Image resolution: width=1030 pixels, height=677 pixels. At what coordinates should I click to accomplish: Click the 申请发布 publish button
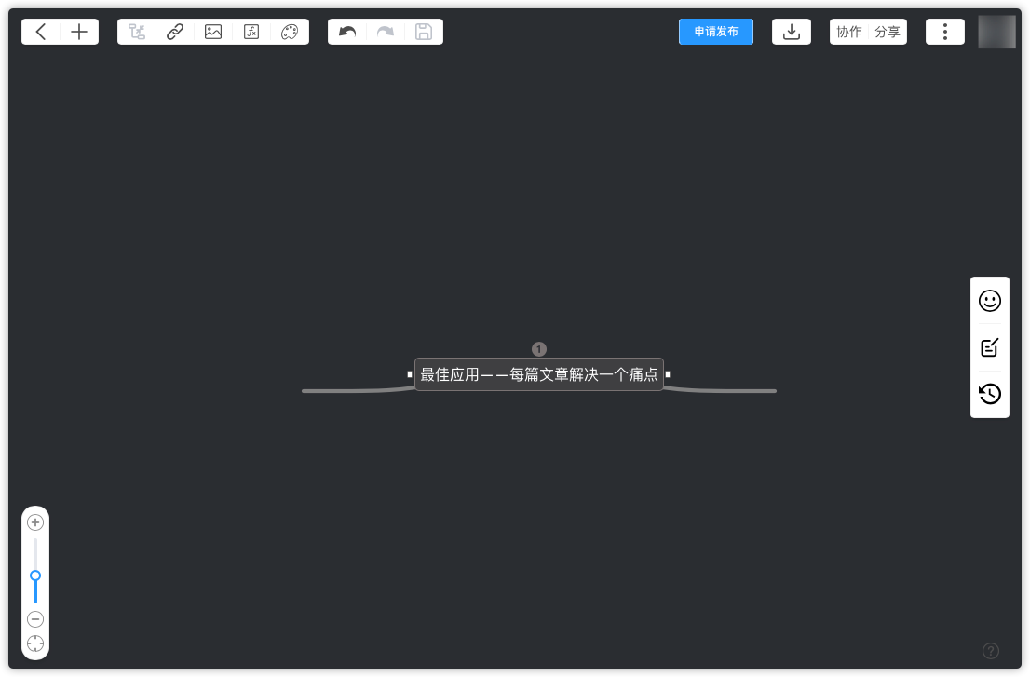[715, 31]
